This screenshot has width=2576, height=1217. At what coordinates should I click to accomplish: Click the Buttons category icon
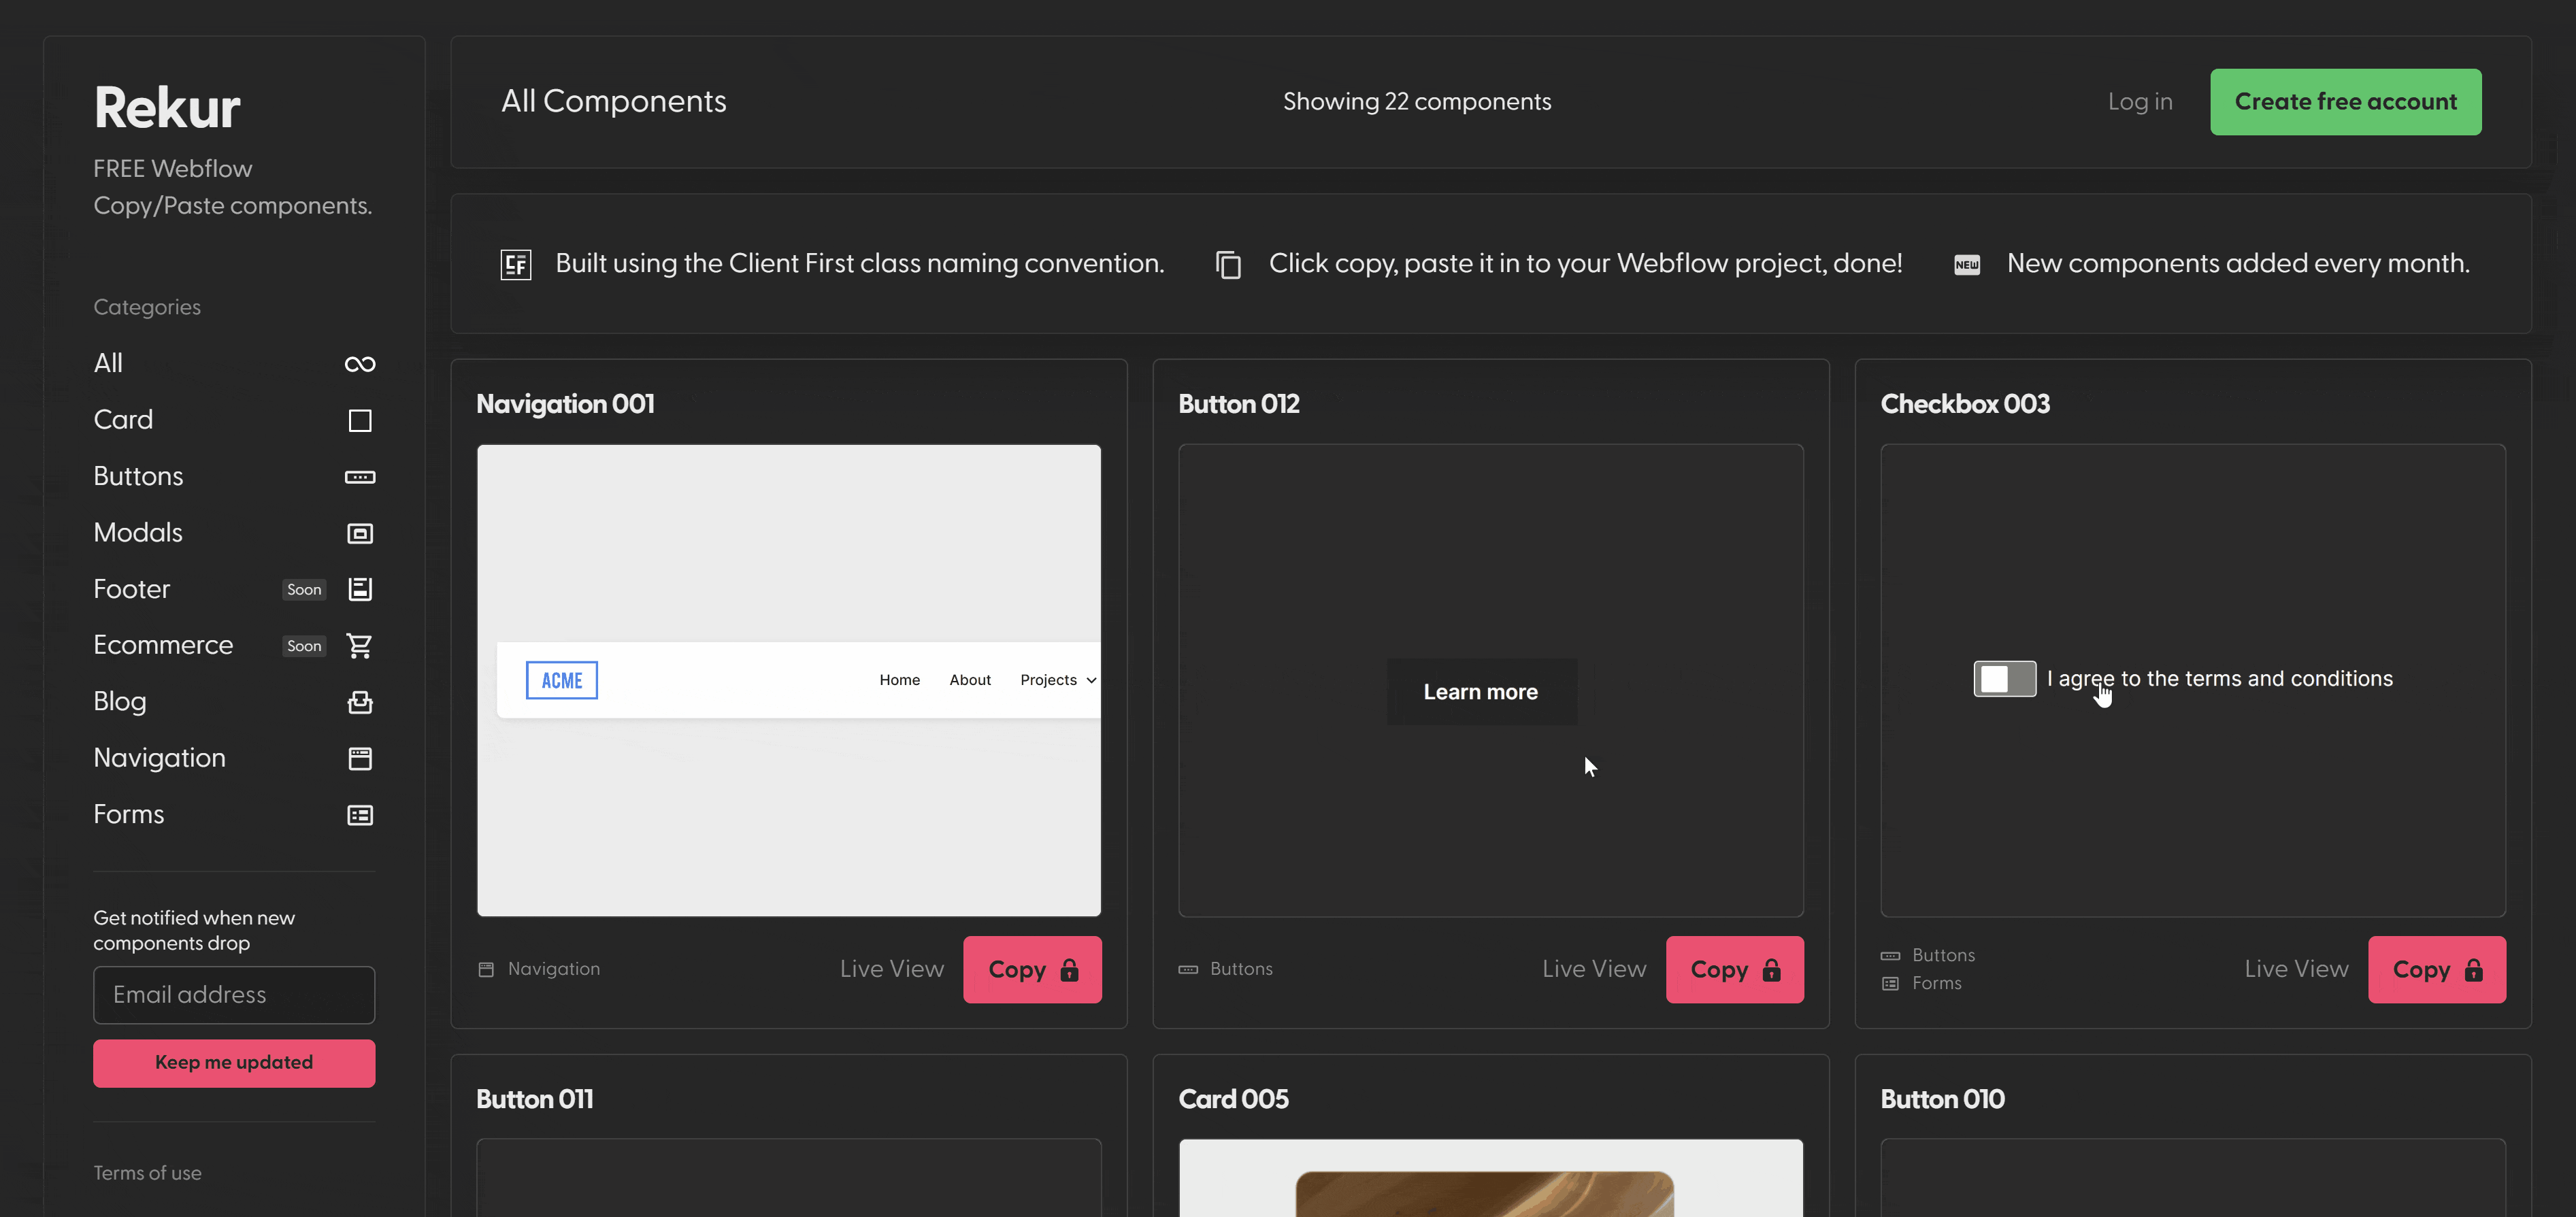pyautogui.click(x=360, y=476)
